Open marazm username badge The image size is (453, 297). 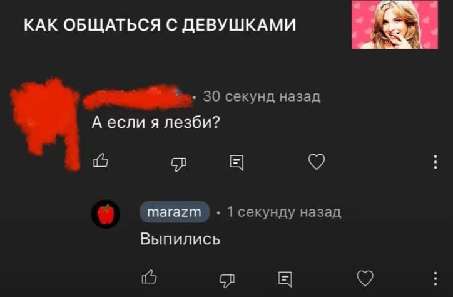coord(175,212)
